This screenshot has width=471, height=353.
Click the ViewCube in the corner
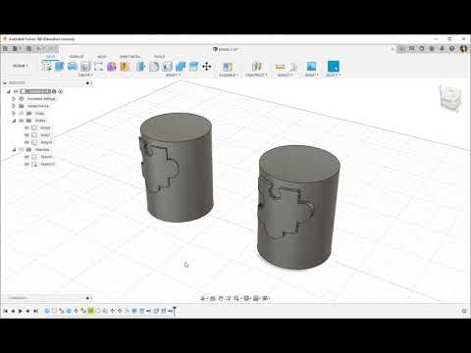click(x=450, y=98)
